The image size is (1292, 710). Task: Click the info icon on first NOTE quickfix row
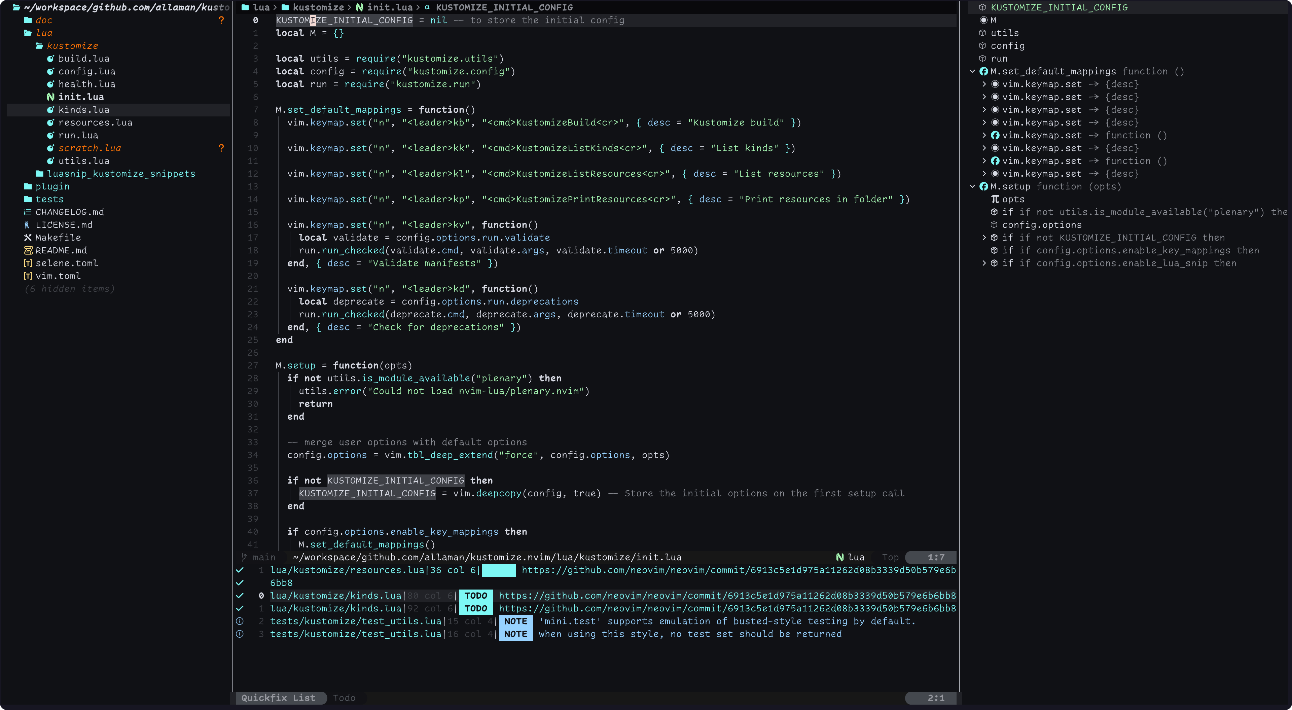240,621
